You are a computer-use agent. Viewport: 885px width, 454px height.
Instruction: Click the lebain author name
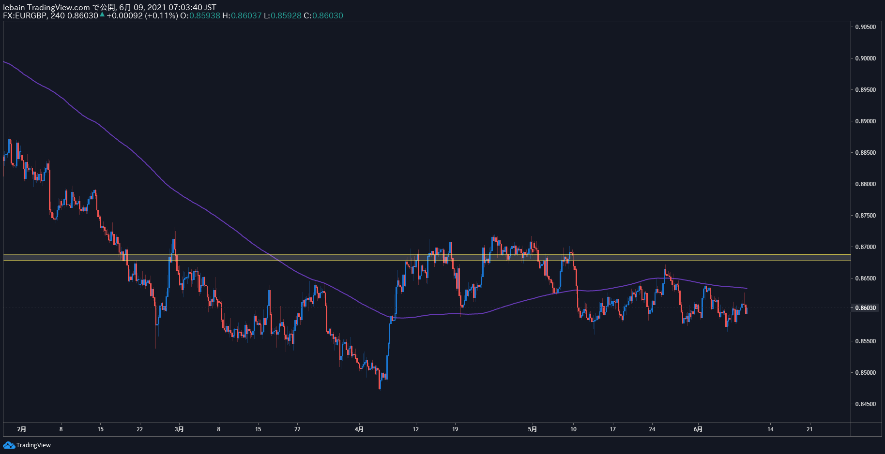[14, 7]
